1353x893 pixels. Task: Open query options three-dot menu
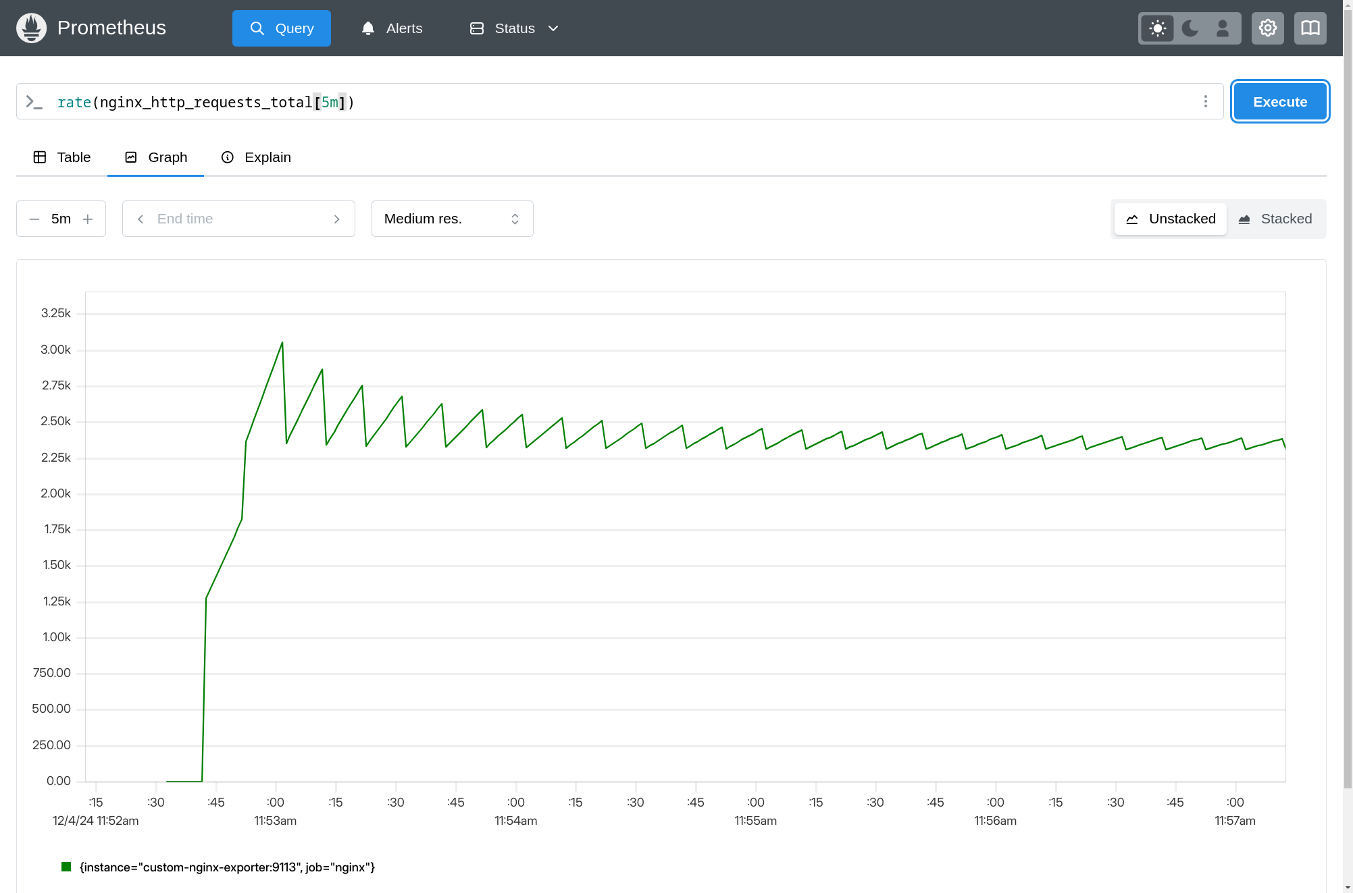pos(1205,101)
